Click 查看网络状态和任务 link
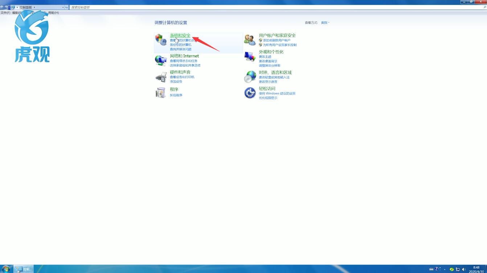The height and width of the screenshot is (273, 487). click(184, 61)
